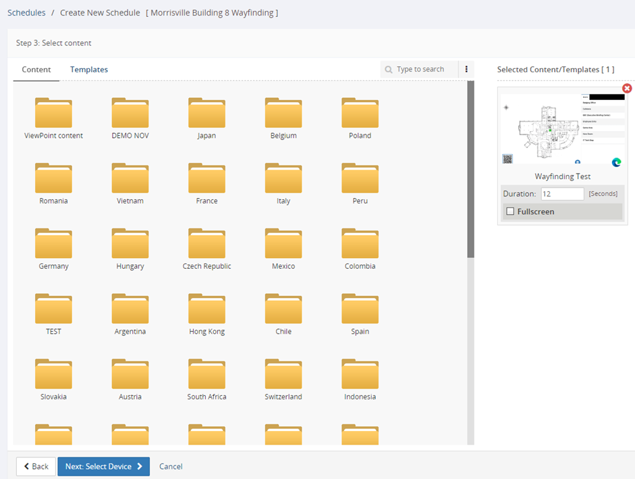Remove Wayfinding Test from selected content

[627, 88]
